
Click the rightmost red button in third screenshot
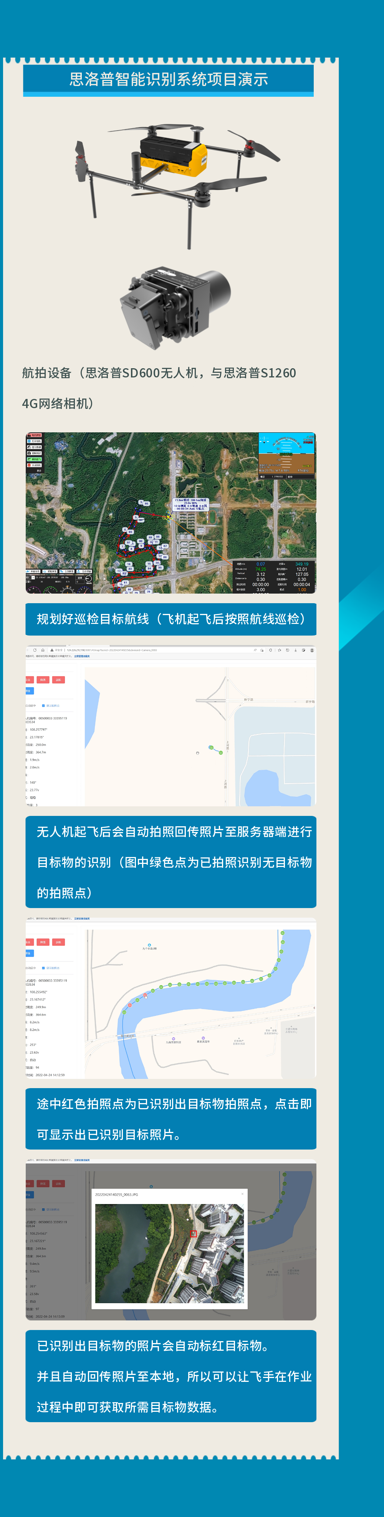click(58, 942)
